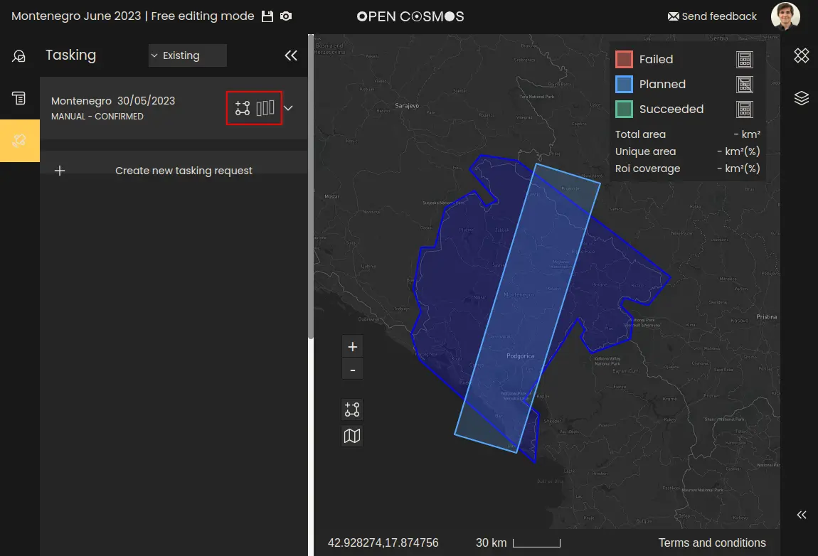Click the save floppy disk icon
The height and width of the screenshot is (556, 818).
[267, 16]
